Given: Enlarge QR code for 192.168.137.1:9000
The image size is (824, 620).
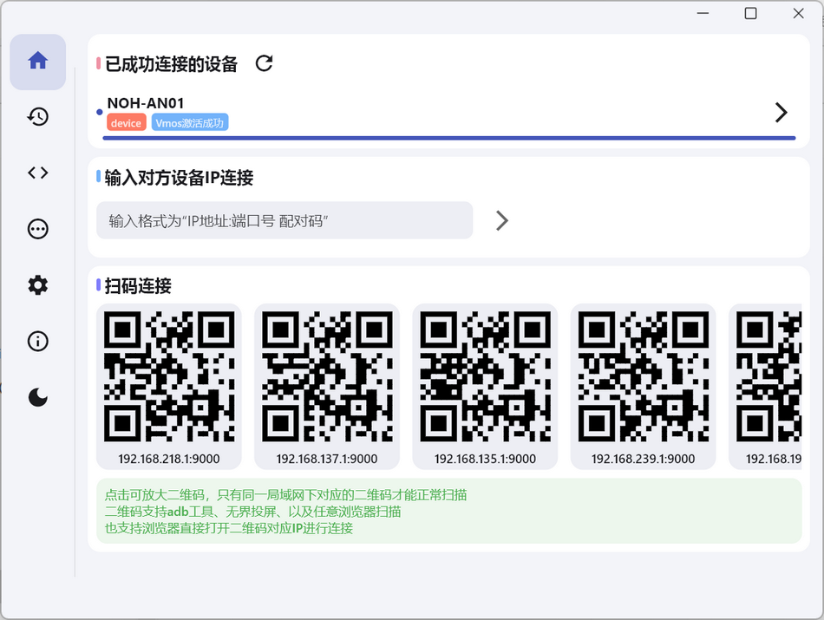Looking at the screenshot, I should coord(327,377).
